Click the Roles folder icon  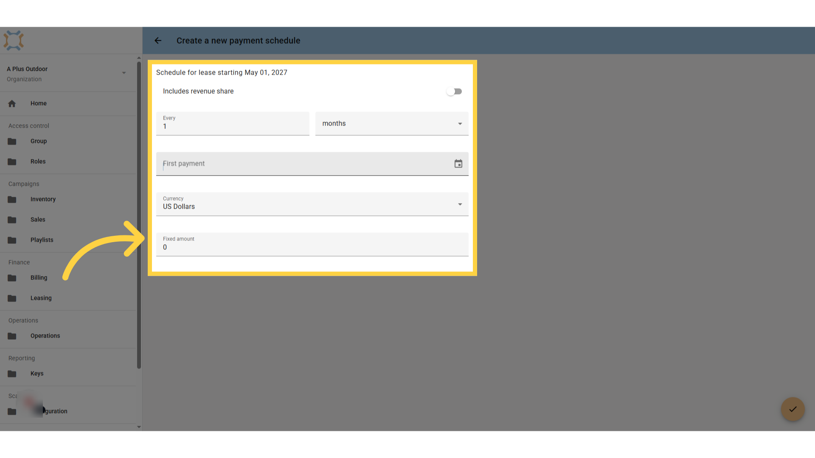[x=12, y=162]
